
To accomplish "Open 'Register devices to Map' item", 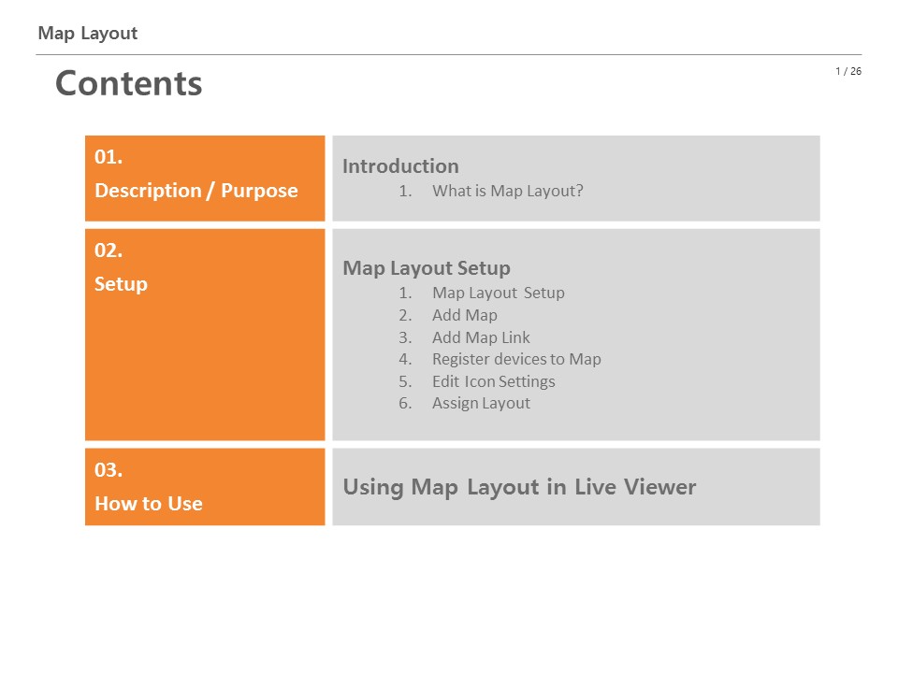I will (x=516, y=359).
